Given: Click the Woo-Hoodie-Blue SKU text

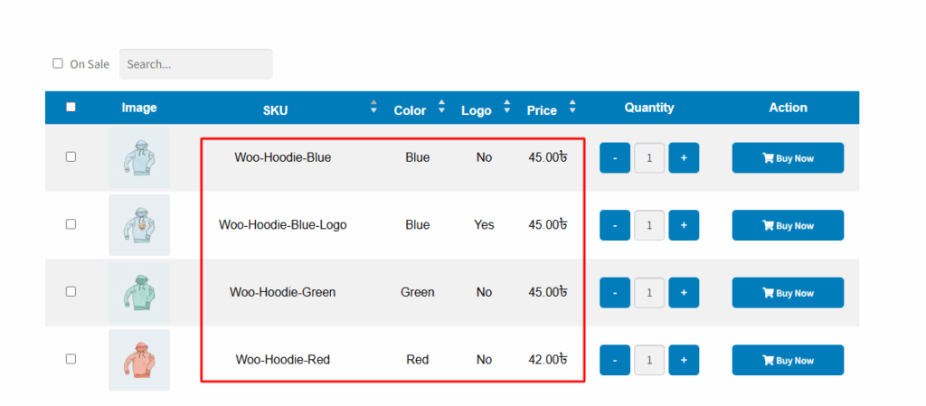Looking at the screenshot, I should click(283, 157).
